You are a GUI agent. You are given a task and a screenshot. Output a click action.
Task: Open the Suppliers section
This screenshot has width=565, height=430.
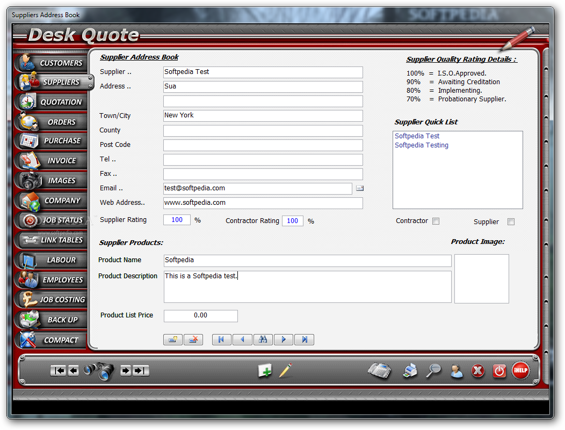54,82
